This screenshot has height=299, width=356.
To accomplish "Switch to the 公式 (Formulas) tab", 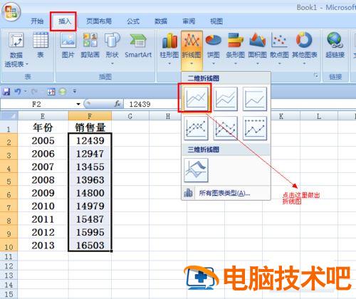I will 133,21.
